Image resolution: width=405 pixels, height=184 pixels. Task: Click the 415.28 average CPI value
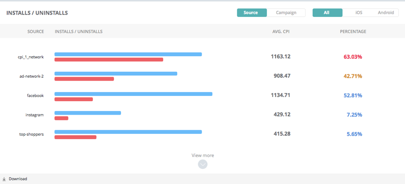click(282, 134)
